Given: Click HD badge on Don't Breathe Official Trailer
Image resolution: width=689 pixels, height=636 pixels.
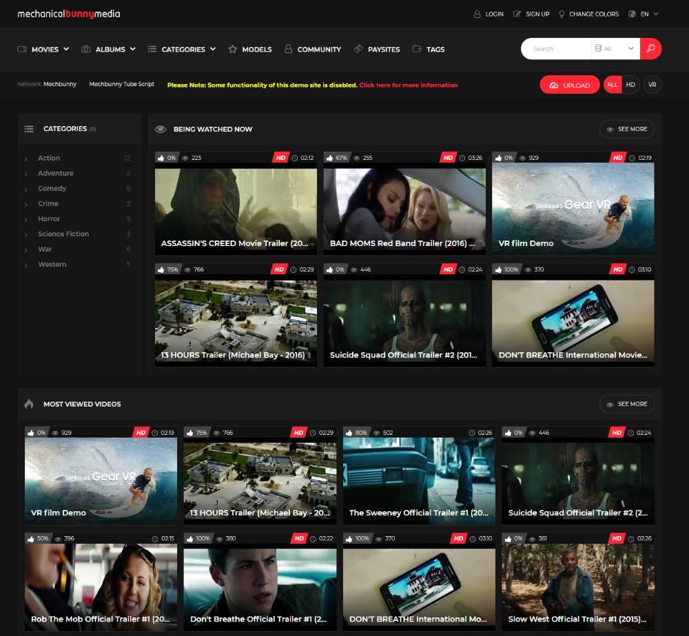Looking at the screenshot, I should coord(299,538).
